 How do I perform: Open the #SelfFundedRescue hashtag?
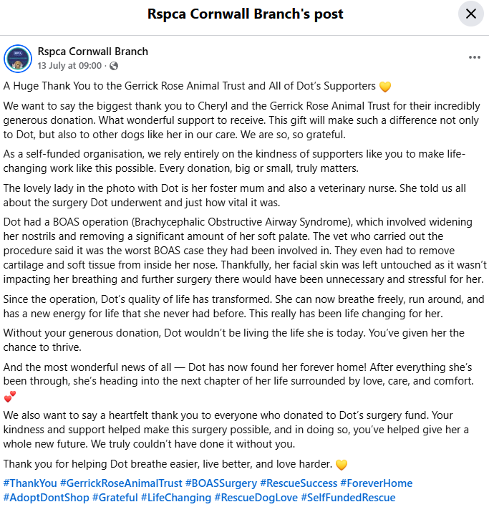pos(348,497)
